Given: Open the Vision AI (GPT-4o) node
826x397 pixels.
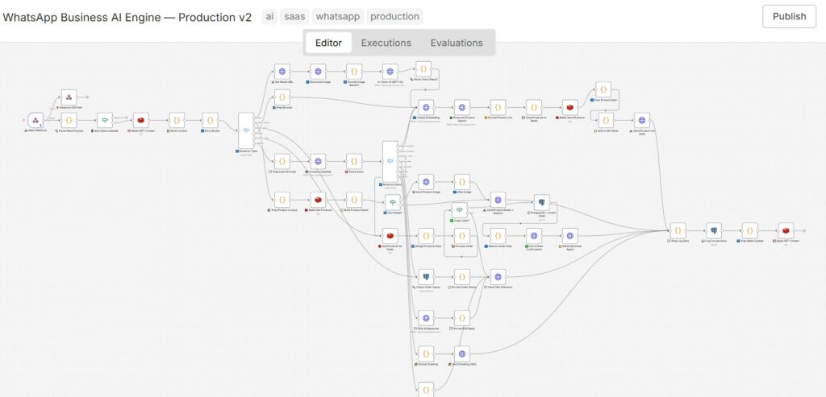Looking at the screenshot, I should pyautogui.click(x=390, y=72).
